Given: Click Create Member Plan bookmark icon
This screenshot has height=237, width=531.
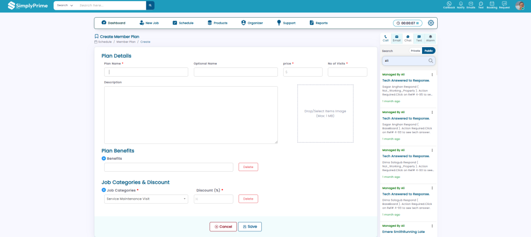Looking at the screenshot, I should [x=96, y=37].
